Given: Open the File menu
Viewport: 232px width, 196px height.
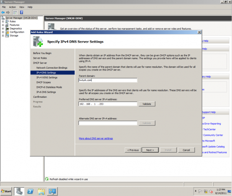Looking at the screenshot, I should pos(4,7).
